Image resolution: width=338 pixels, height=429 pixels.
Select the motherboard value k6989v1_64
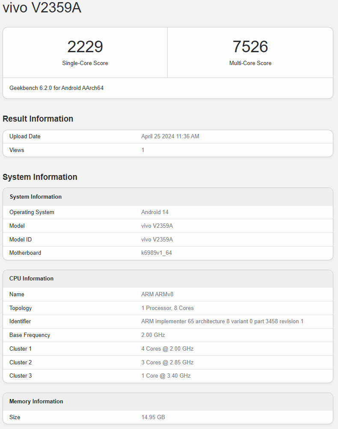pos(157,253)
